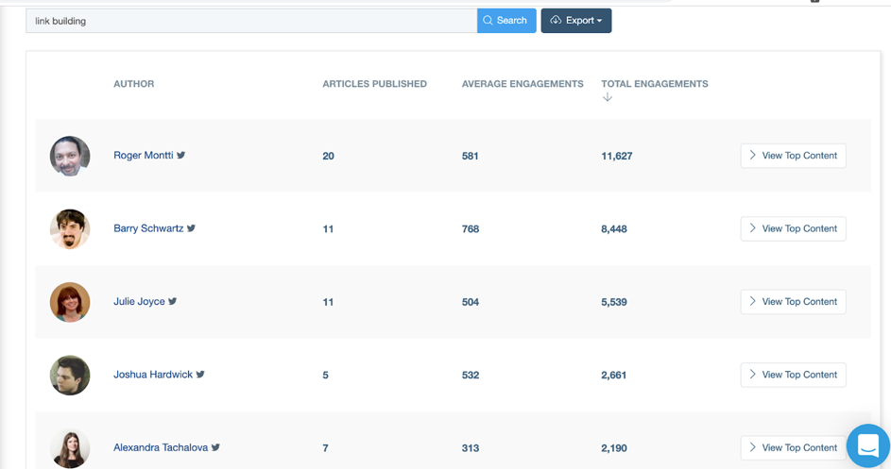Sort by Articles Published column
This screenshot has height=469, width=891.
(x=374, y=84)
